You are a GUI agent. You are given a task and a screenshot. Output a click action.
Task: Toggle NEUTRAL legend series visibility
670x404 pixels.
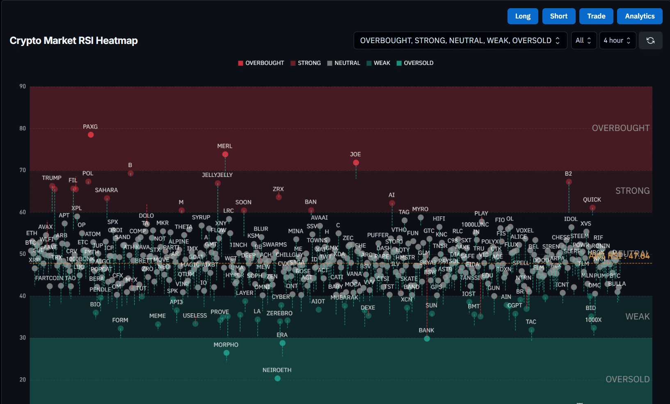[343, 63]
